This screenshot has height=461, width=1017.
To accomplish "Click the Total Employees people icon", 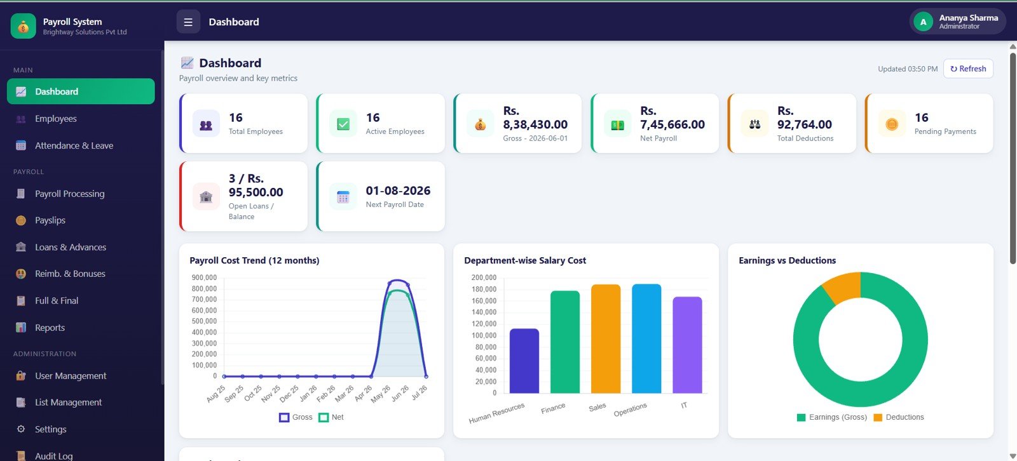I will pos(206,124).
